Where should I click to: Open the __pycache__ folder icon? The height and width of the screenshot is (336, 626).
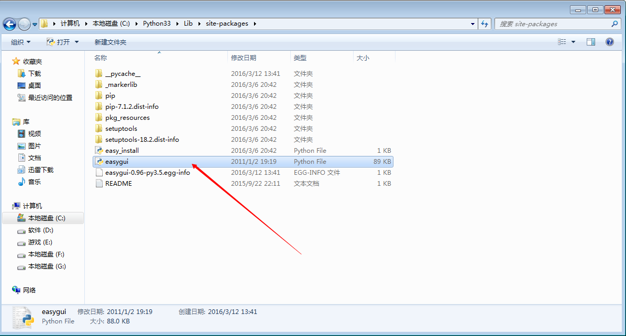tap(98, 74)
